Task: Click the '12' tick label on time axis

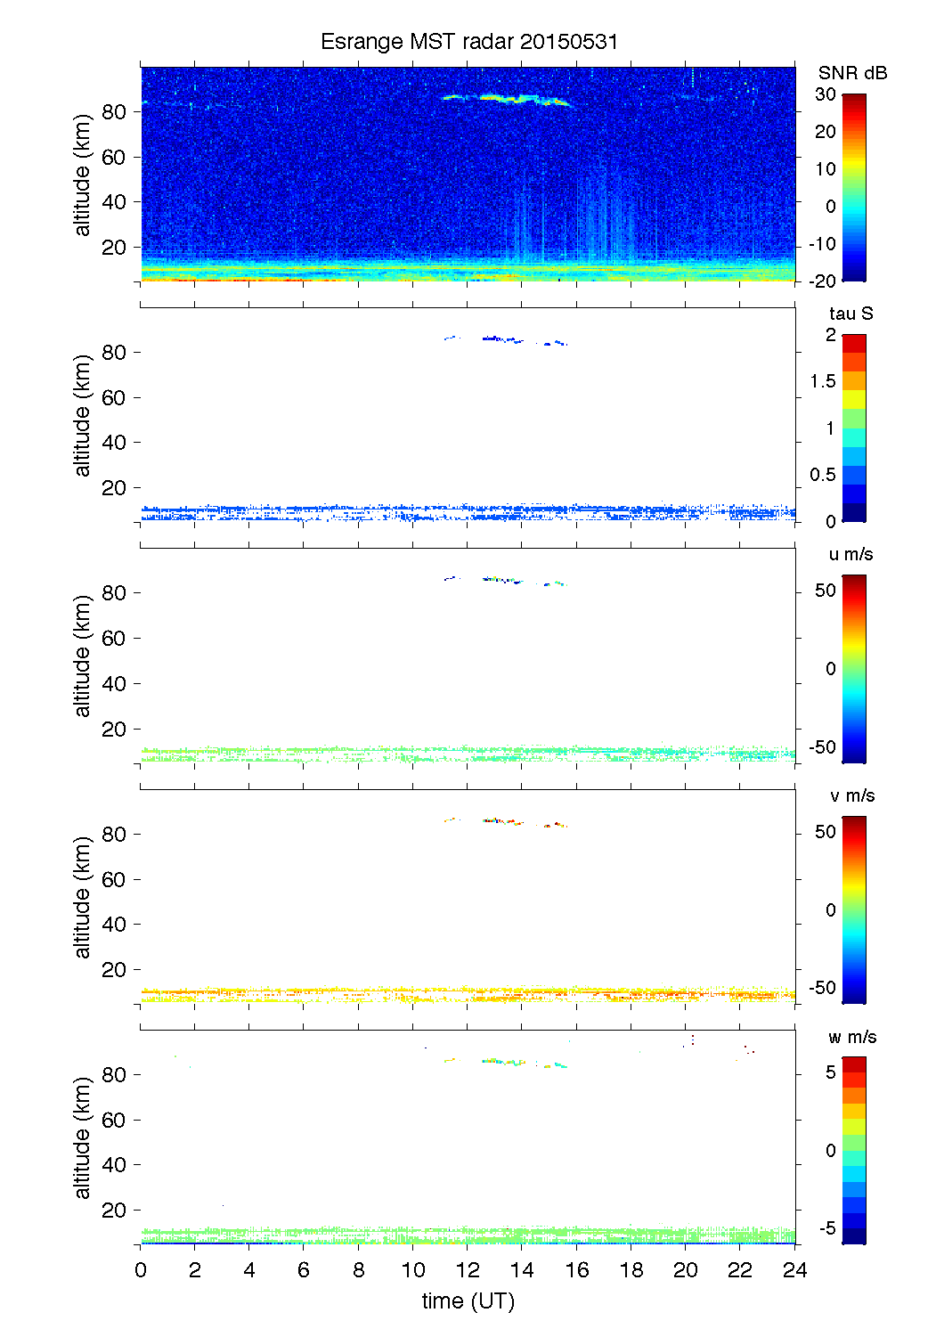Action: [468, 1270]
